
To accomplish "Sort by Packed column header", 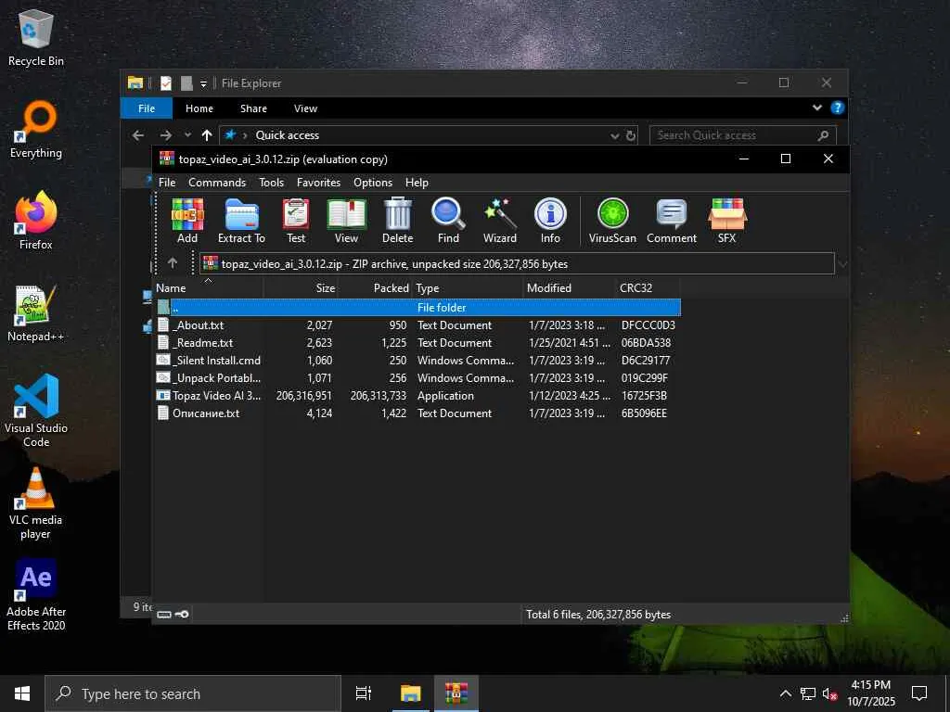I will (375, 288).
